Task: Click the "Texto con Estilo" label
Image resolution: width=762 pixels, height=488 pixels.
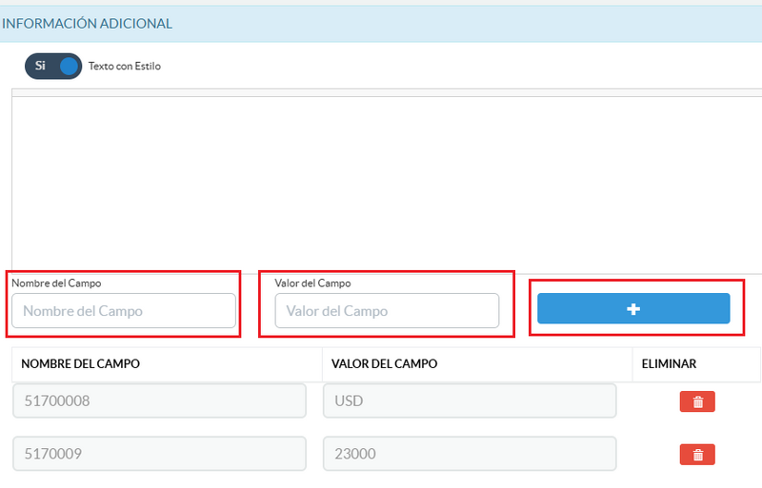Action: (x=125, y=67)
